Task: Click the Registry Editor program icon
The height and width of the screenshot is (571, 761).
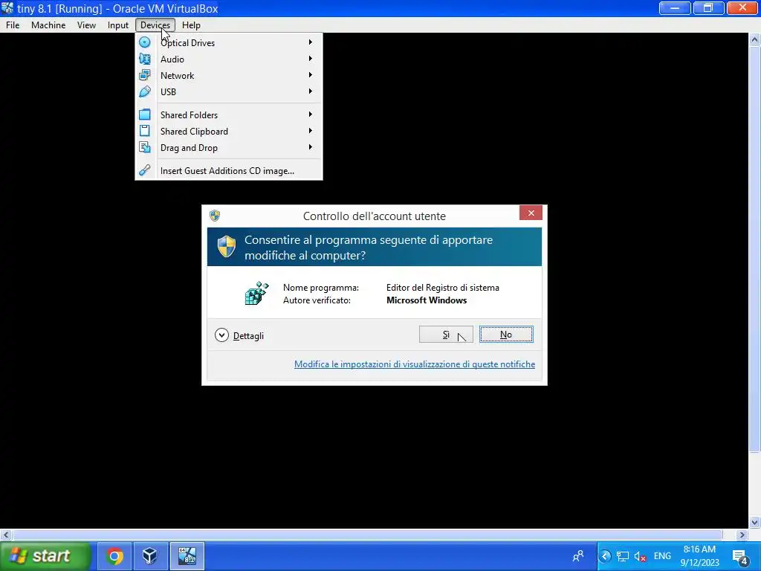Action: [256, 293]
